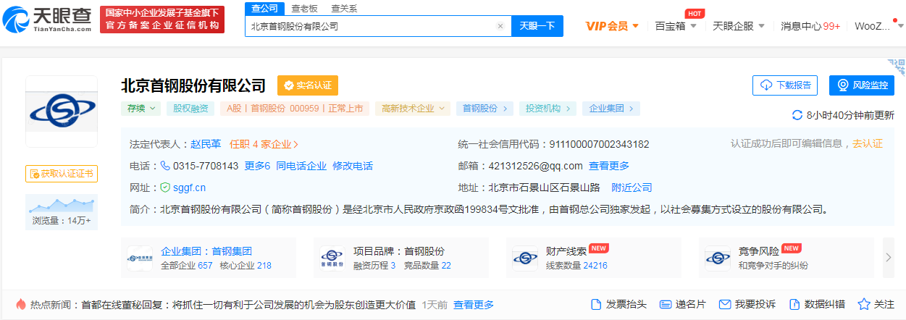The height and width of the screenshot is (320, 906).
Task: Open the 企业集团 tag
Action: click(x=611, y=109)
